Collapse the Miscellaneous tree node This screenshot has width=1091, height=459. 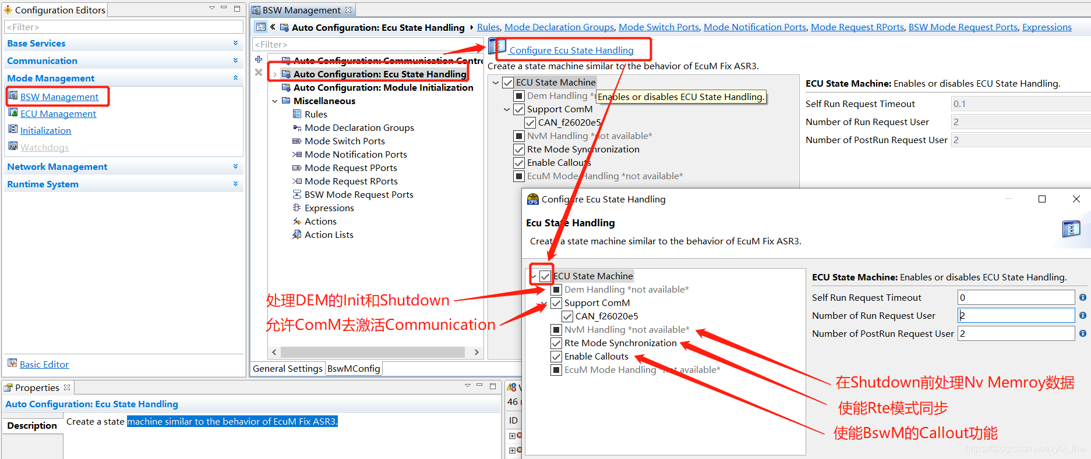[x=275, y=101]
